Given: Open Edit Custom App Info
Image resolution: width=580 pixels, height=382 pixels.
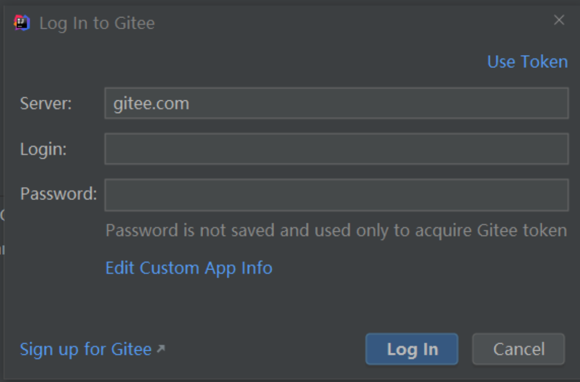Looking at the screenshot, I should click(189, 268).
